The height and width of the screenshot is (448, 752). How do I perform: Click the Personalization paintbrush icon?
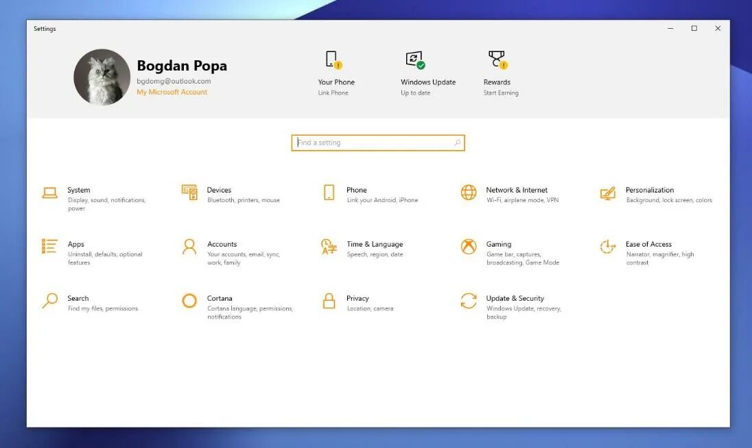point(608,193)
